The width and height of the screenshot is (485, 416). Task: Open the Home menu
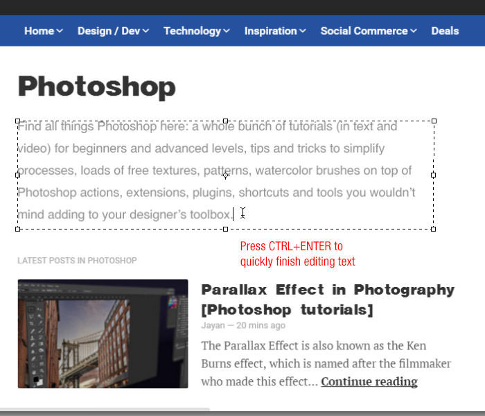44,31
